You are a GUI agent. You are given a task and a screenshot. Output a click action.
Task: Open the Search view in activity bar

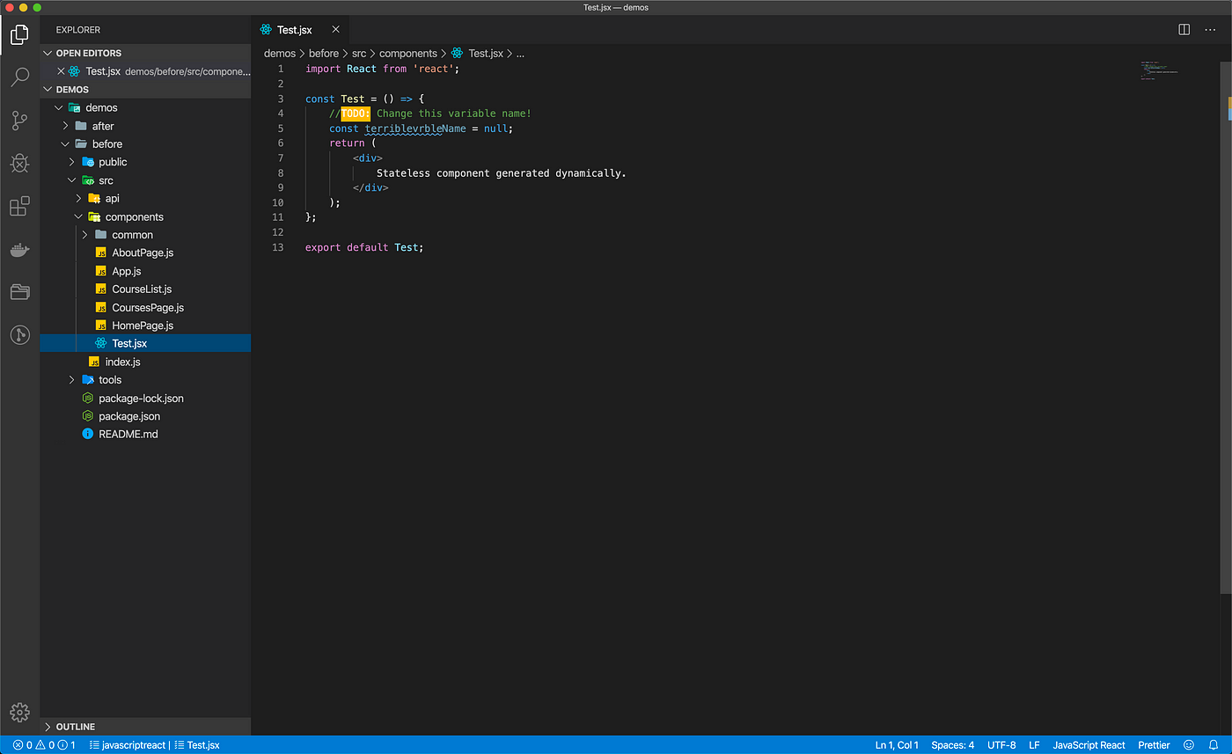[x=19, y=77]
